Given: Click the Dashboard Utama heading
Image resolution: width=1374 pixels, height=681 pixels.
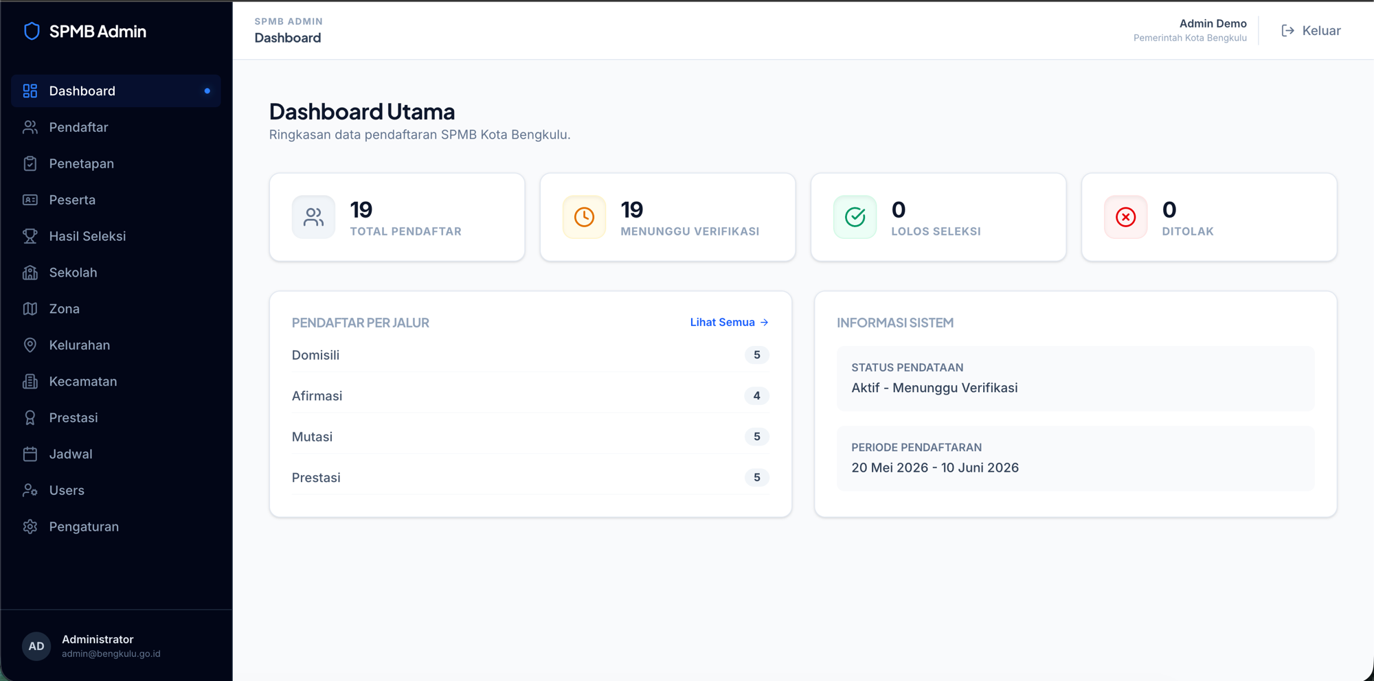Looking at the screenshot, I should pos(362,111).
